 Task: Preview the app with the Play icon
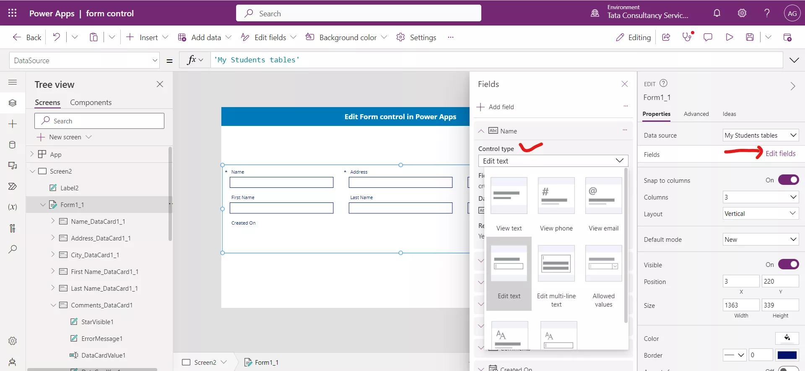[x=729, y=37]
